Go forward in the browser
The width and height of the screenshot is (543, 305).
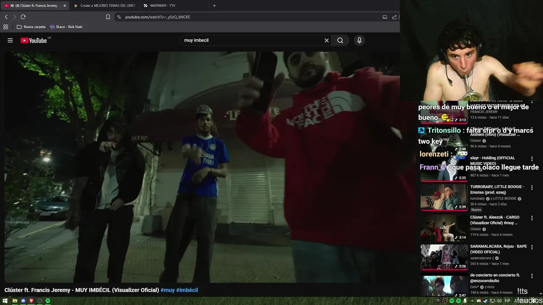pyautogui.click(x=14, y=17)
